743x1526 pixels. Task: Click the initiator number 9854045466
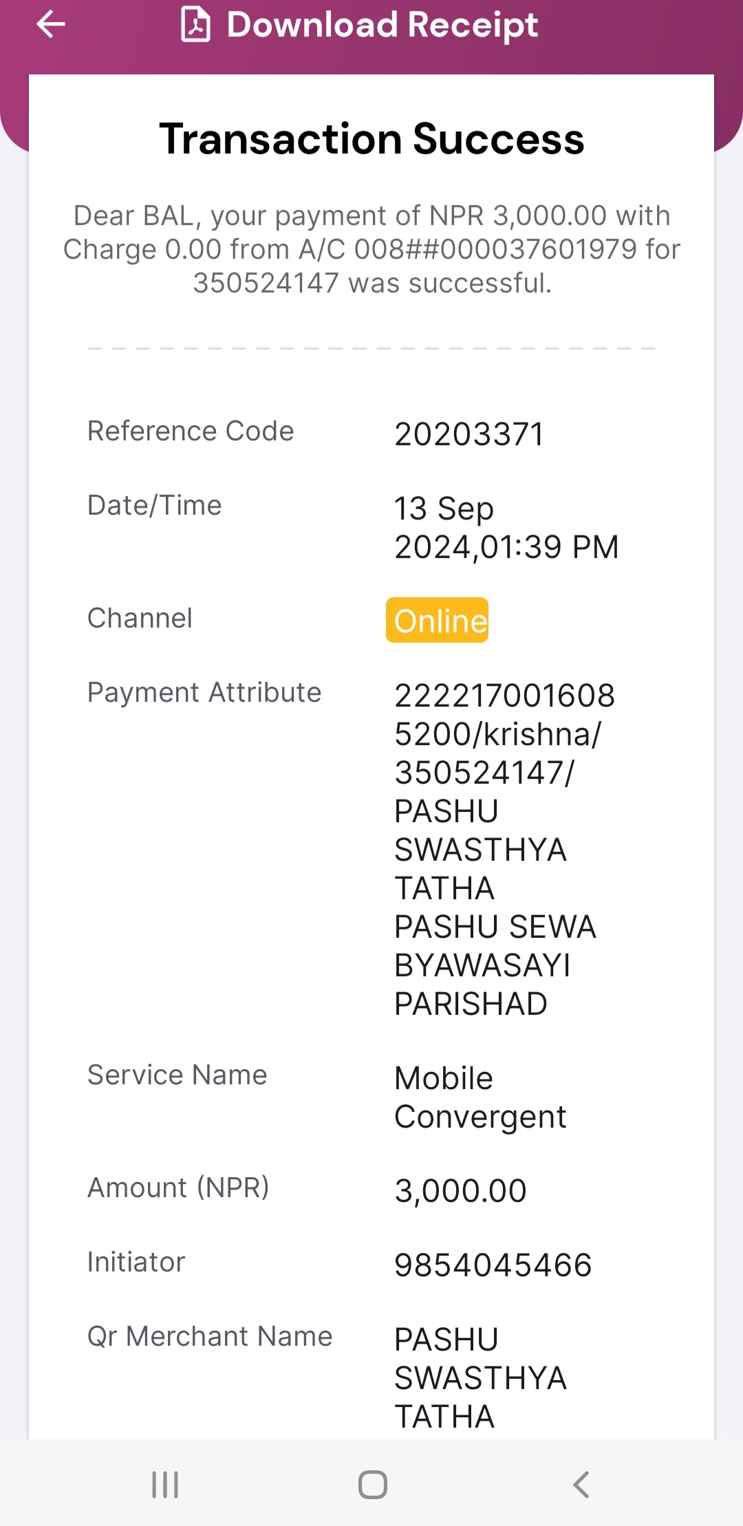pos(493,1265)
